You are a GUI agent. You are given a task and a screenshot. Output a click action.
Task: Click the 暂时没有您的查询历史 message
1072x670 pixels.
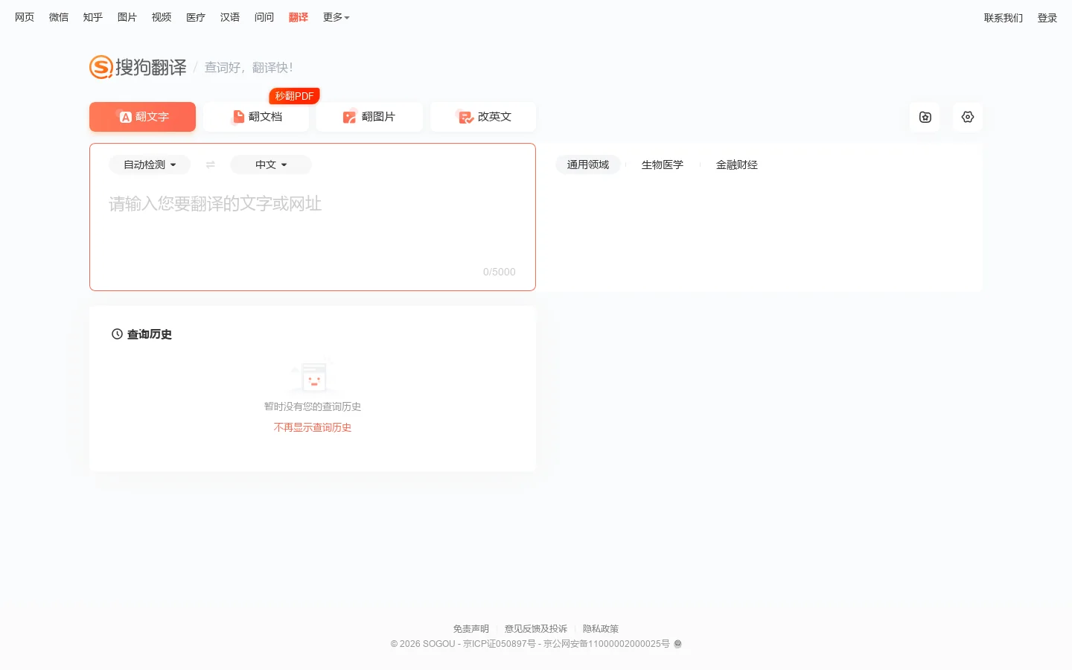[313, 406]
